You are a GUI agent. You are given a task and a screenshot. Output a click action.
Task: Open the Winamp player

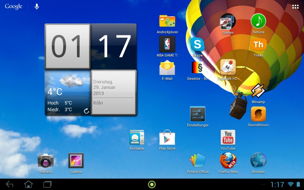click(258, 91)
